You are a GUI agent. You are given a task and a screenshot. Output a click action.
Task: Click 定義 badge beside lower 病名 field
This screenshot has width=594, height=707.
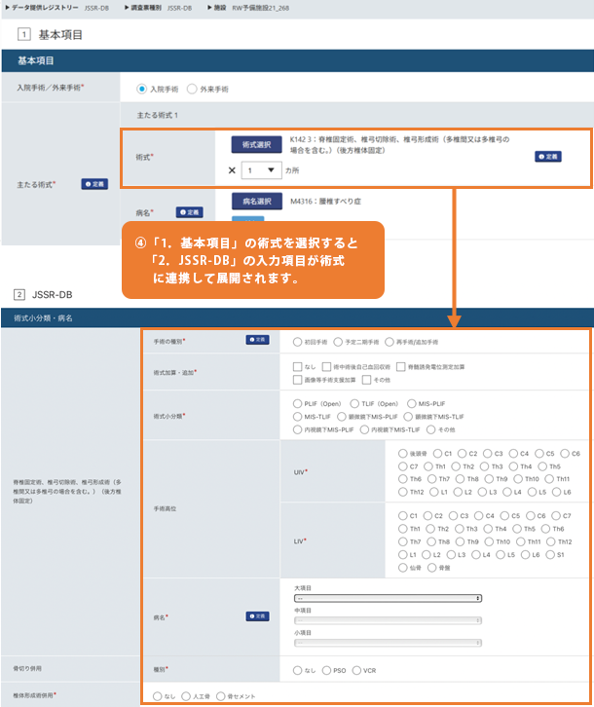pyautogui.click(x=257, y=615)
